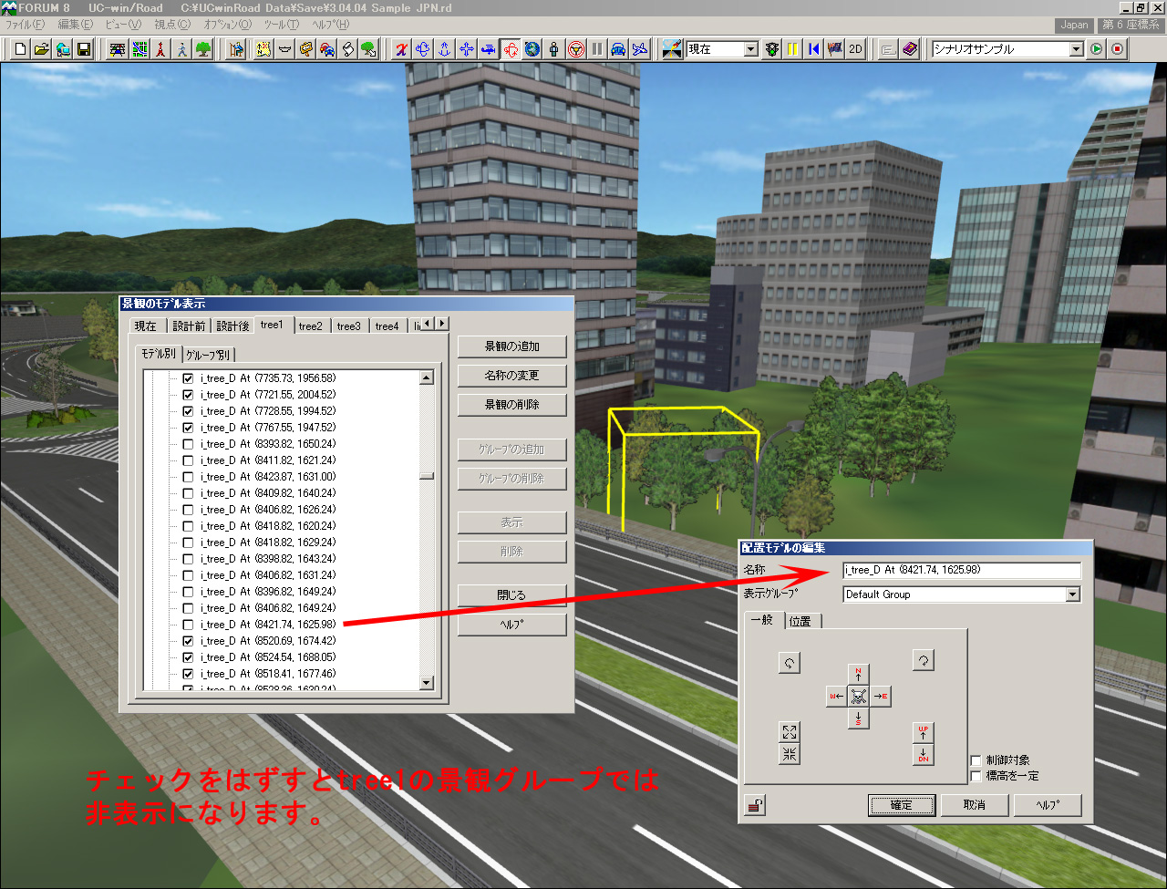The height and width of the screenshot is (889, 1167).
Task: Open the 表示グループ Default Group dropdown
Action: click(x=1072, y=594)
